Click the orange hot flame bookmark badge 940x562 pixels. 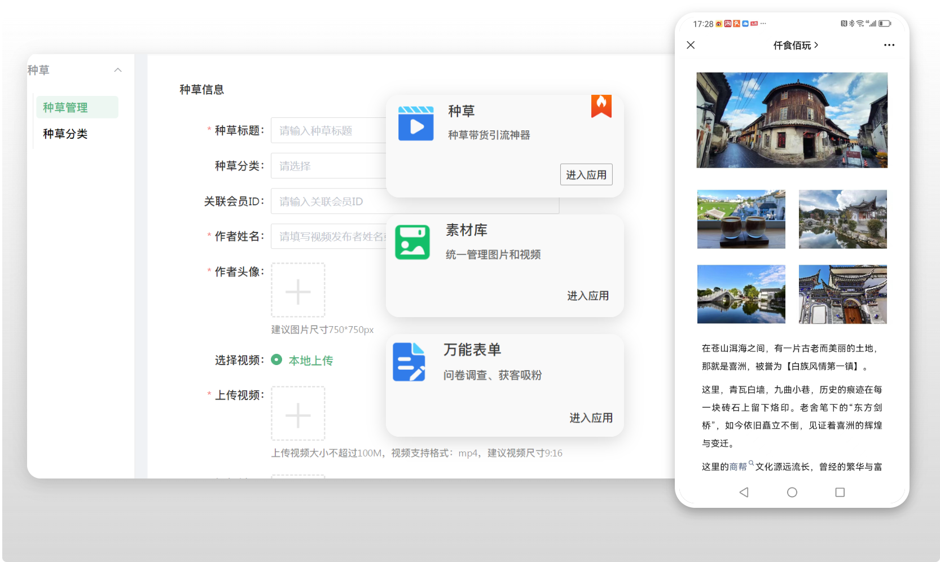601,106
